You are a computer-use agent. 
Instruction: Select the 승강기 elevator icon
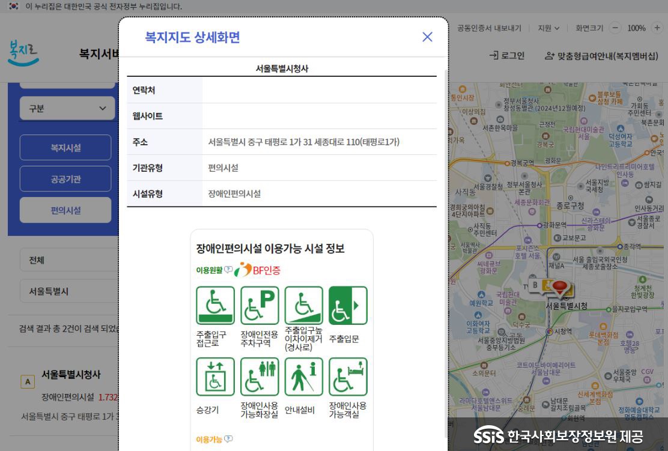pos(215,376)
